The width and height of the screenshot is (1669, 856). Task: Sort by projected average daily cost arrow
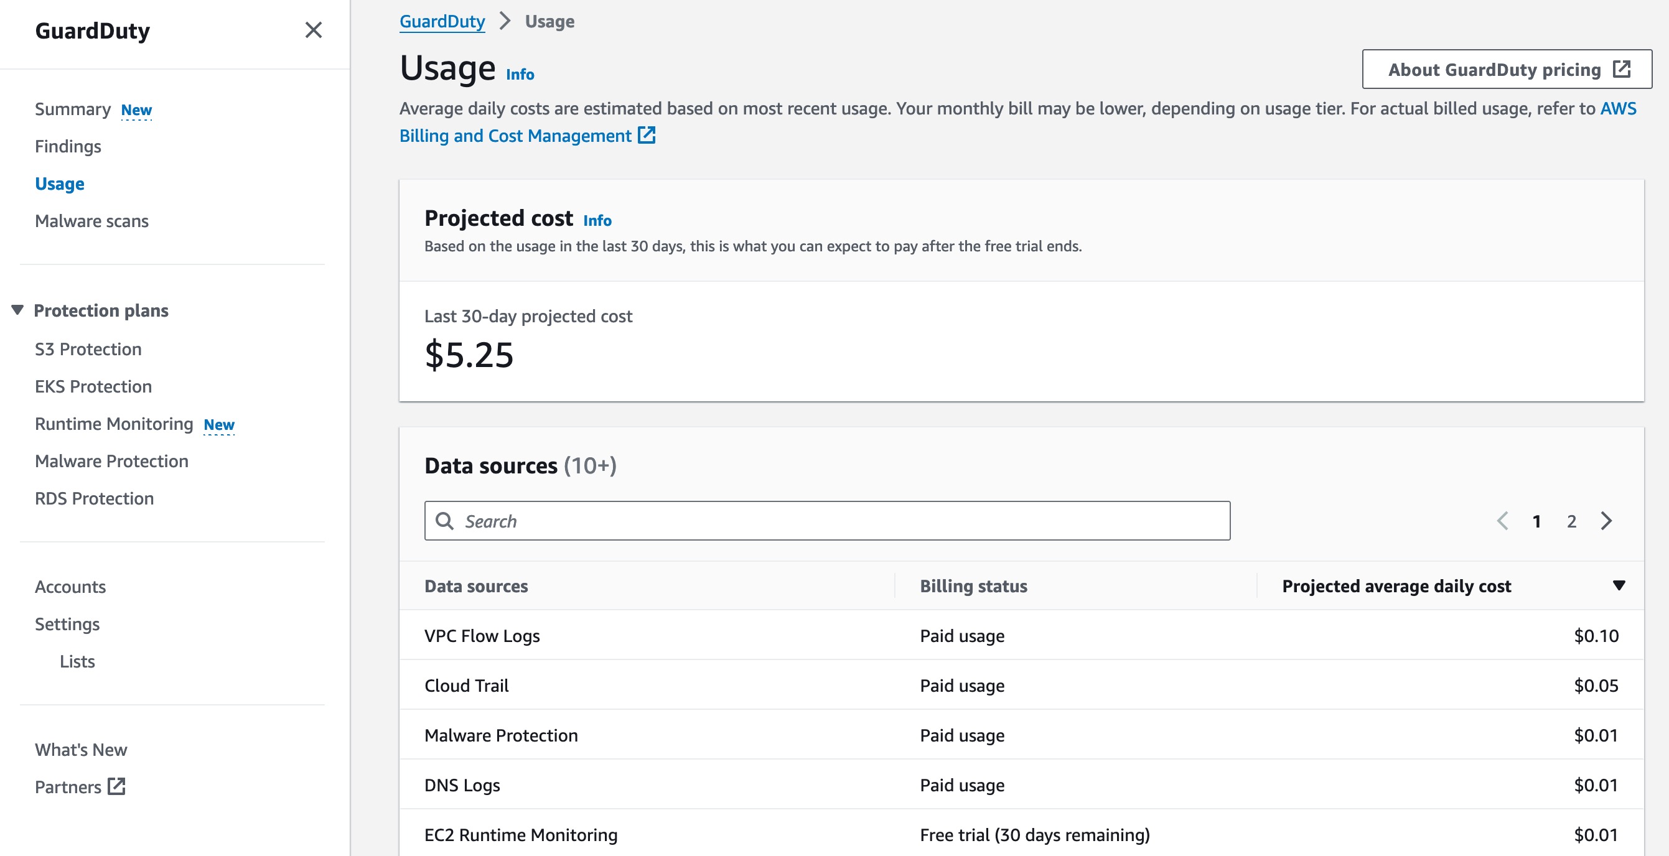[1619, 585]
